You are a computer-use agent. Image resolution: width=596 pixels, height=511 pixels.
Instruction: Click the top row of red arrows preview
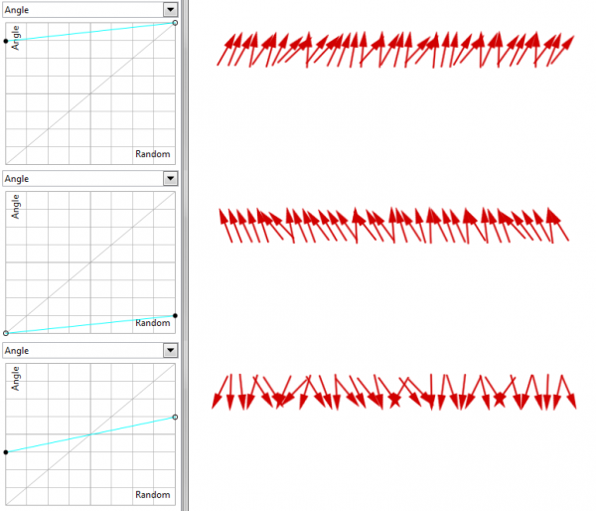pyautogui.click(x=395, y=50)
